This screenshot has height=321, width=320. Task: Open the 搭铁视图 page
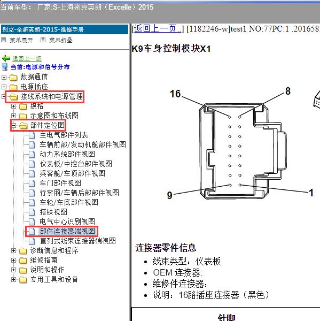click(x=53, y=212)
